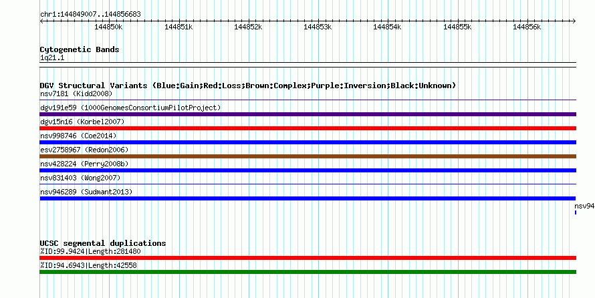Screen dimensions: 595x298
Task: Select %ID:94.6943|Length:42558 duplication label
Action: tap(88, 265)
